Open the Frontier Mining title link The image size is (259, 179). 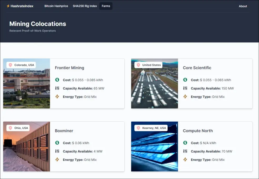[69, 68]
